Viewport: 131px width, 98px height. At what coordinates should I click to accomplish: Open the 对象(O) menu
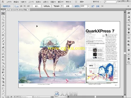24,2
